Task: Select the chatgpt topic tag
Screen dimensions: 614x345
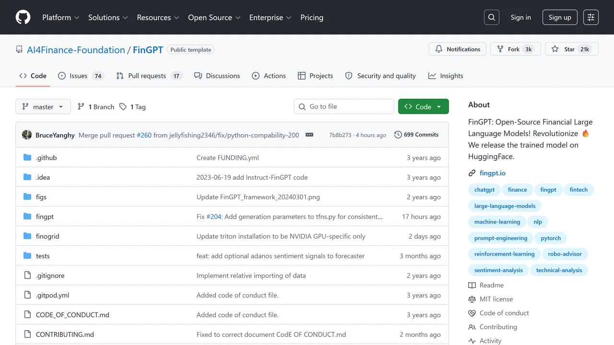Action: click(x=484, y=190)
